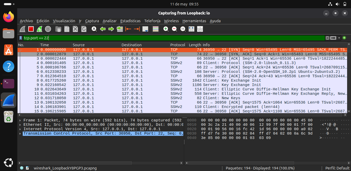Click the start capture shark fin icon
The image size is (351, 171).
tap(23, 29)
